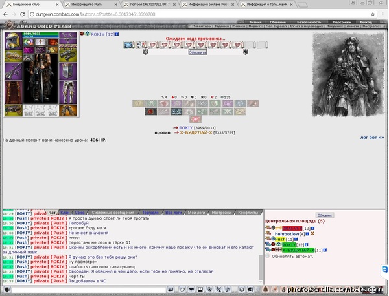The height and width of the screenshot is (296, 389).
Task: Open the Знания top menu
Action: tap(255, 22)
